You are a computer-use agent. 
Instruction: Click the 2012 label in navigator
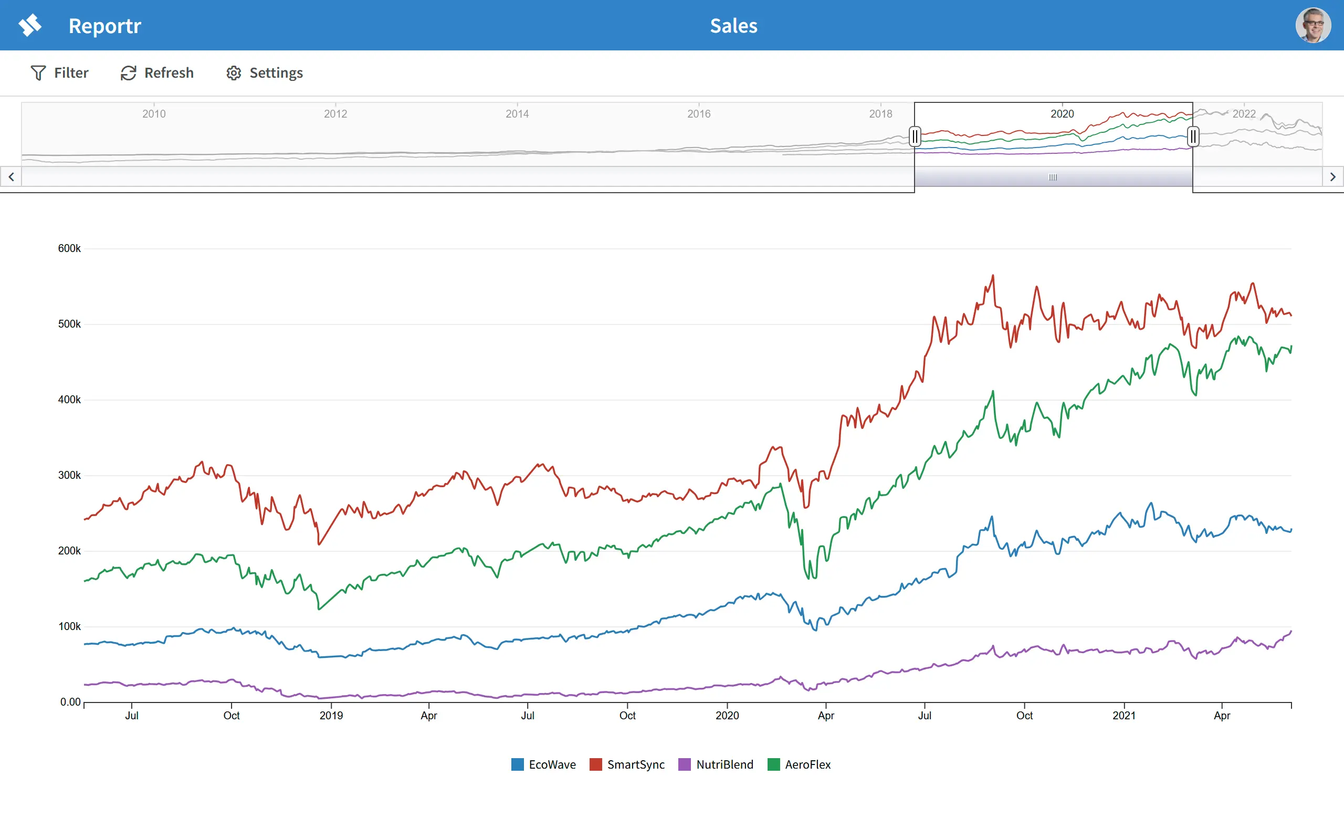click(335, 114)
